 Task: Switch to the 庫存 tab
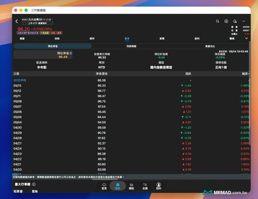92,38
